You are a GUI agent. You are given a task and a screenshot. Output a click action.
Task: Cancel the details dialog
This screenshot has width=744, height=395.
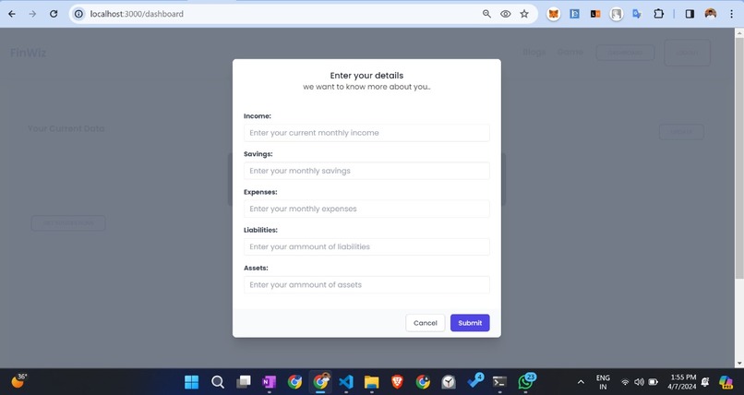tap(426, 323)
